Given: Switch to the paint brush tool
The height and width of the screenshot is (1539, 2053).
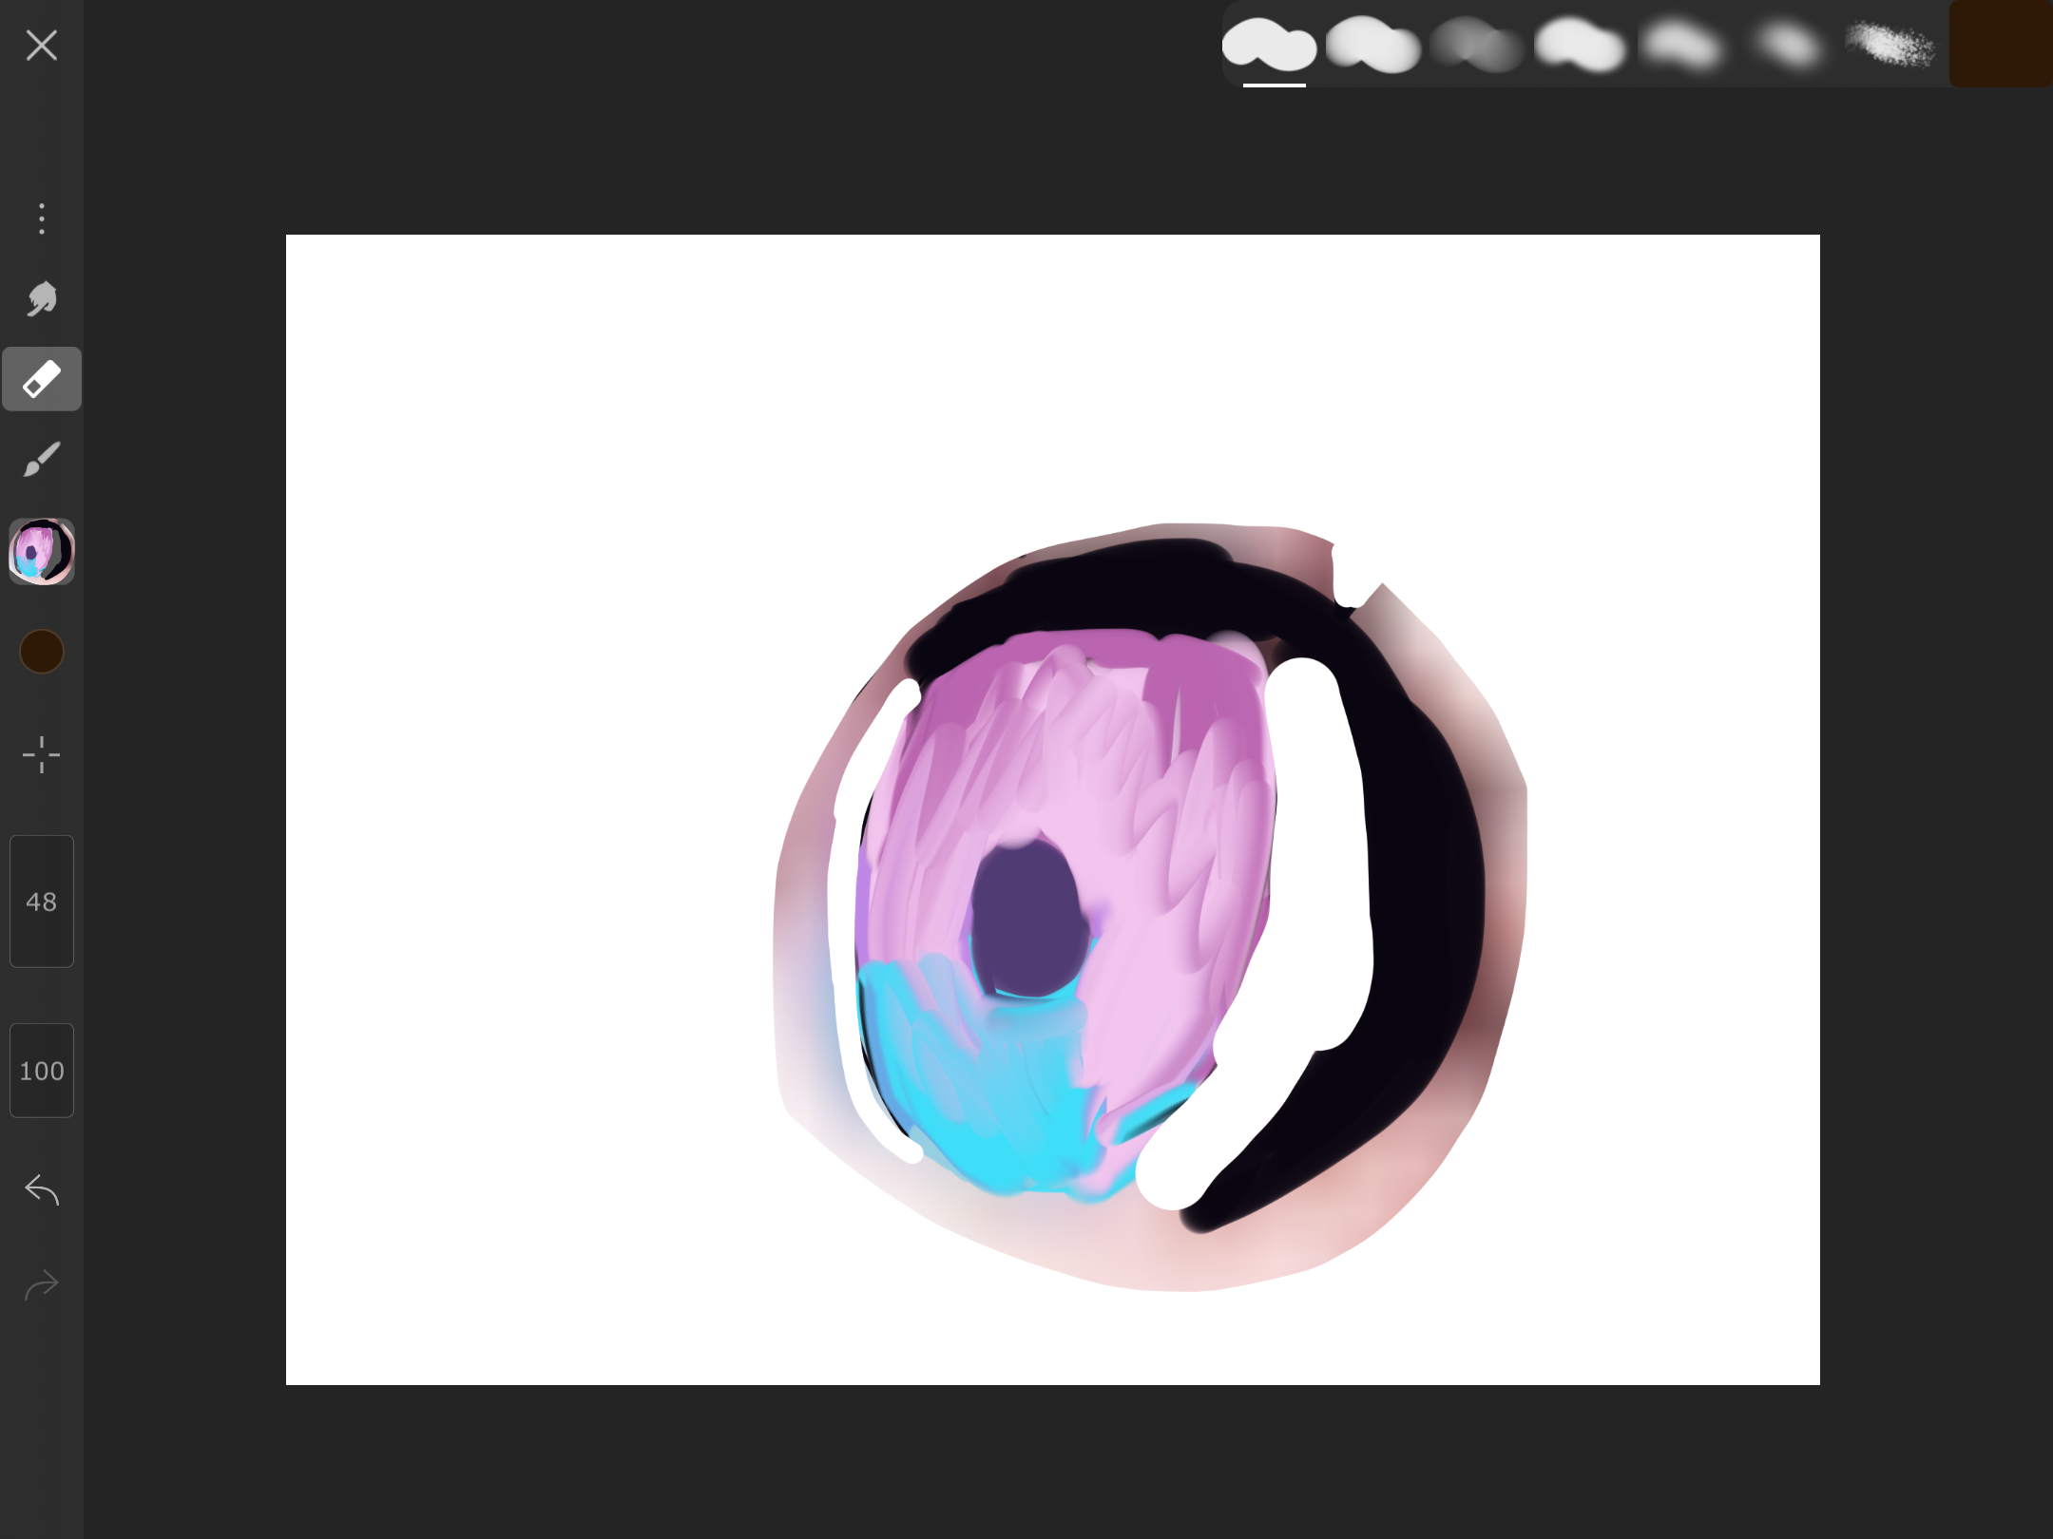Looking at the screenshot, I should (41, 459).
